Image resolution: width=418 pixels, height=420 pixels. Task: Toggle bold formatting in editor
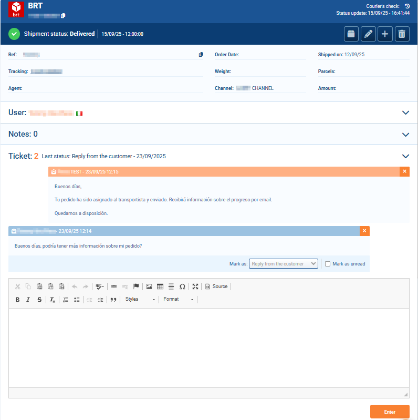click(x=17, y=300)
